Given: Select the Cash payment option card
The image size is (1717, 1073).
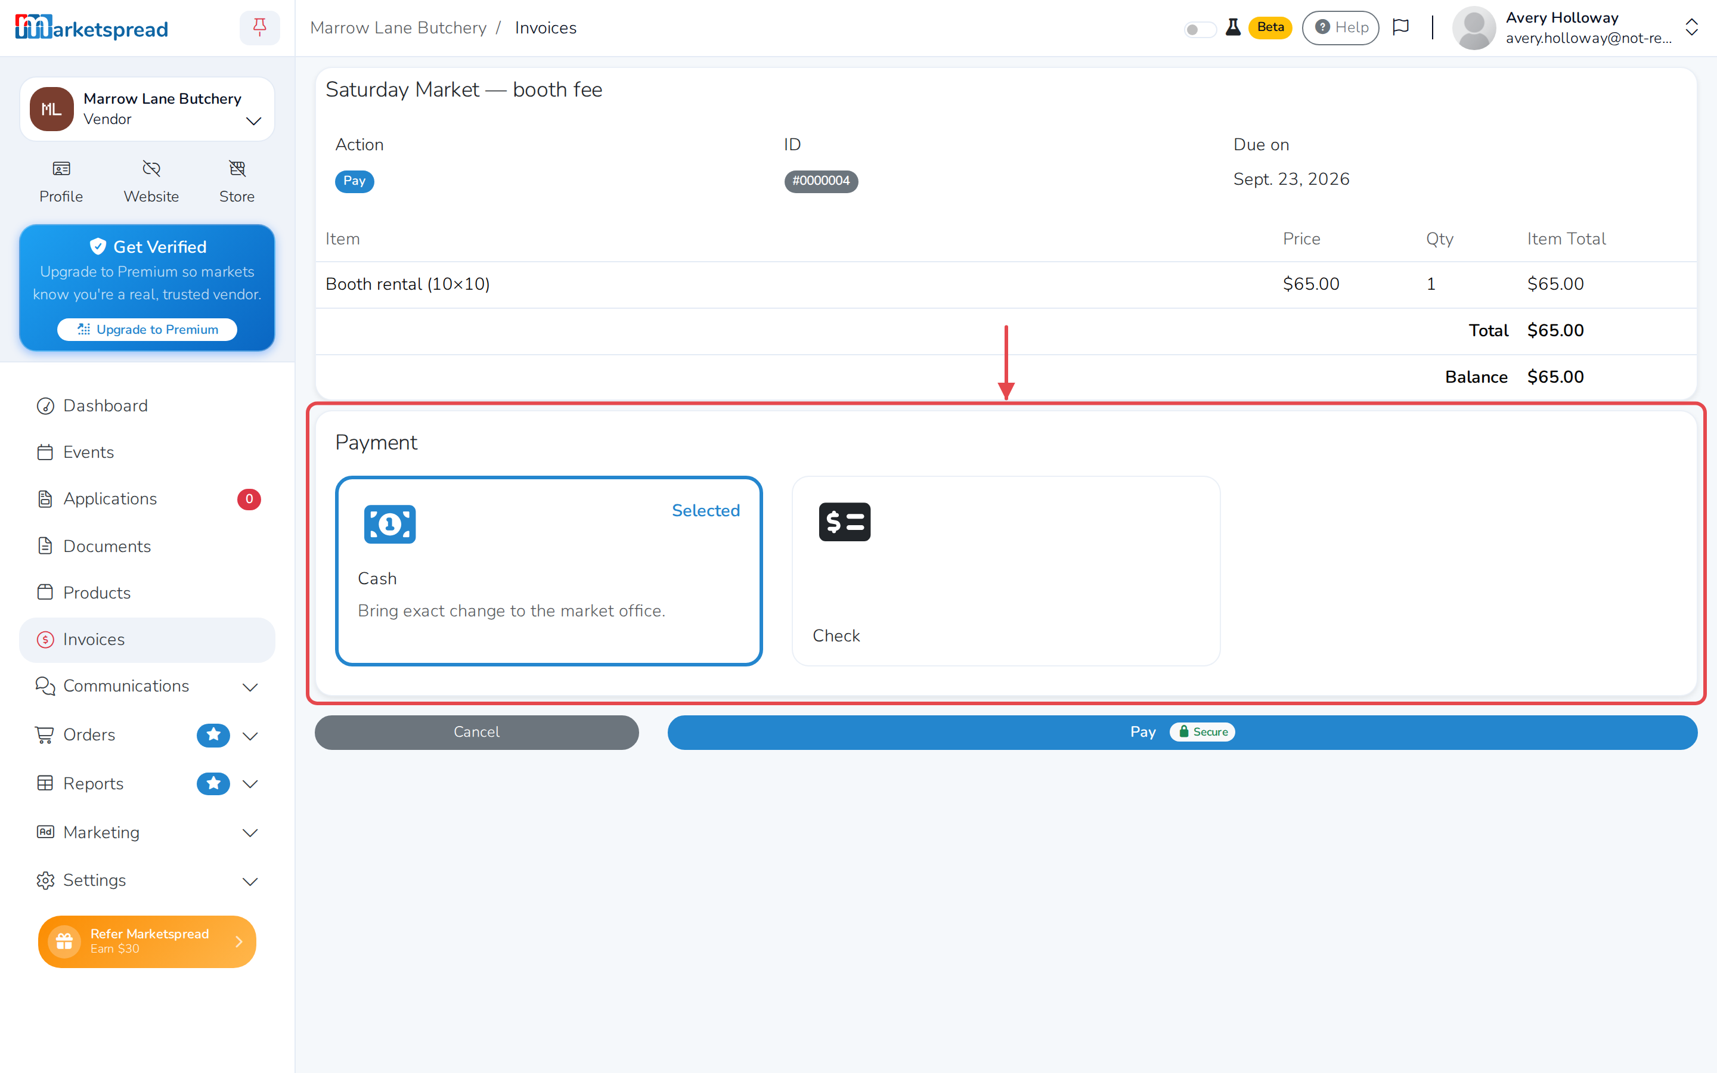Looking at the screenshot, I should [x=548, y=570].
